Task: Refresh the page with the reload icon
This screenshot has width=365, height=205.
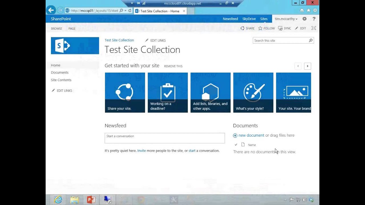Action: [130, 11]
